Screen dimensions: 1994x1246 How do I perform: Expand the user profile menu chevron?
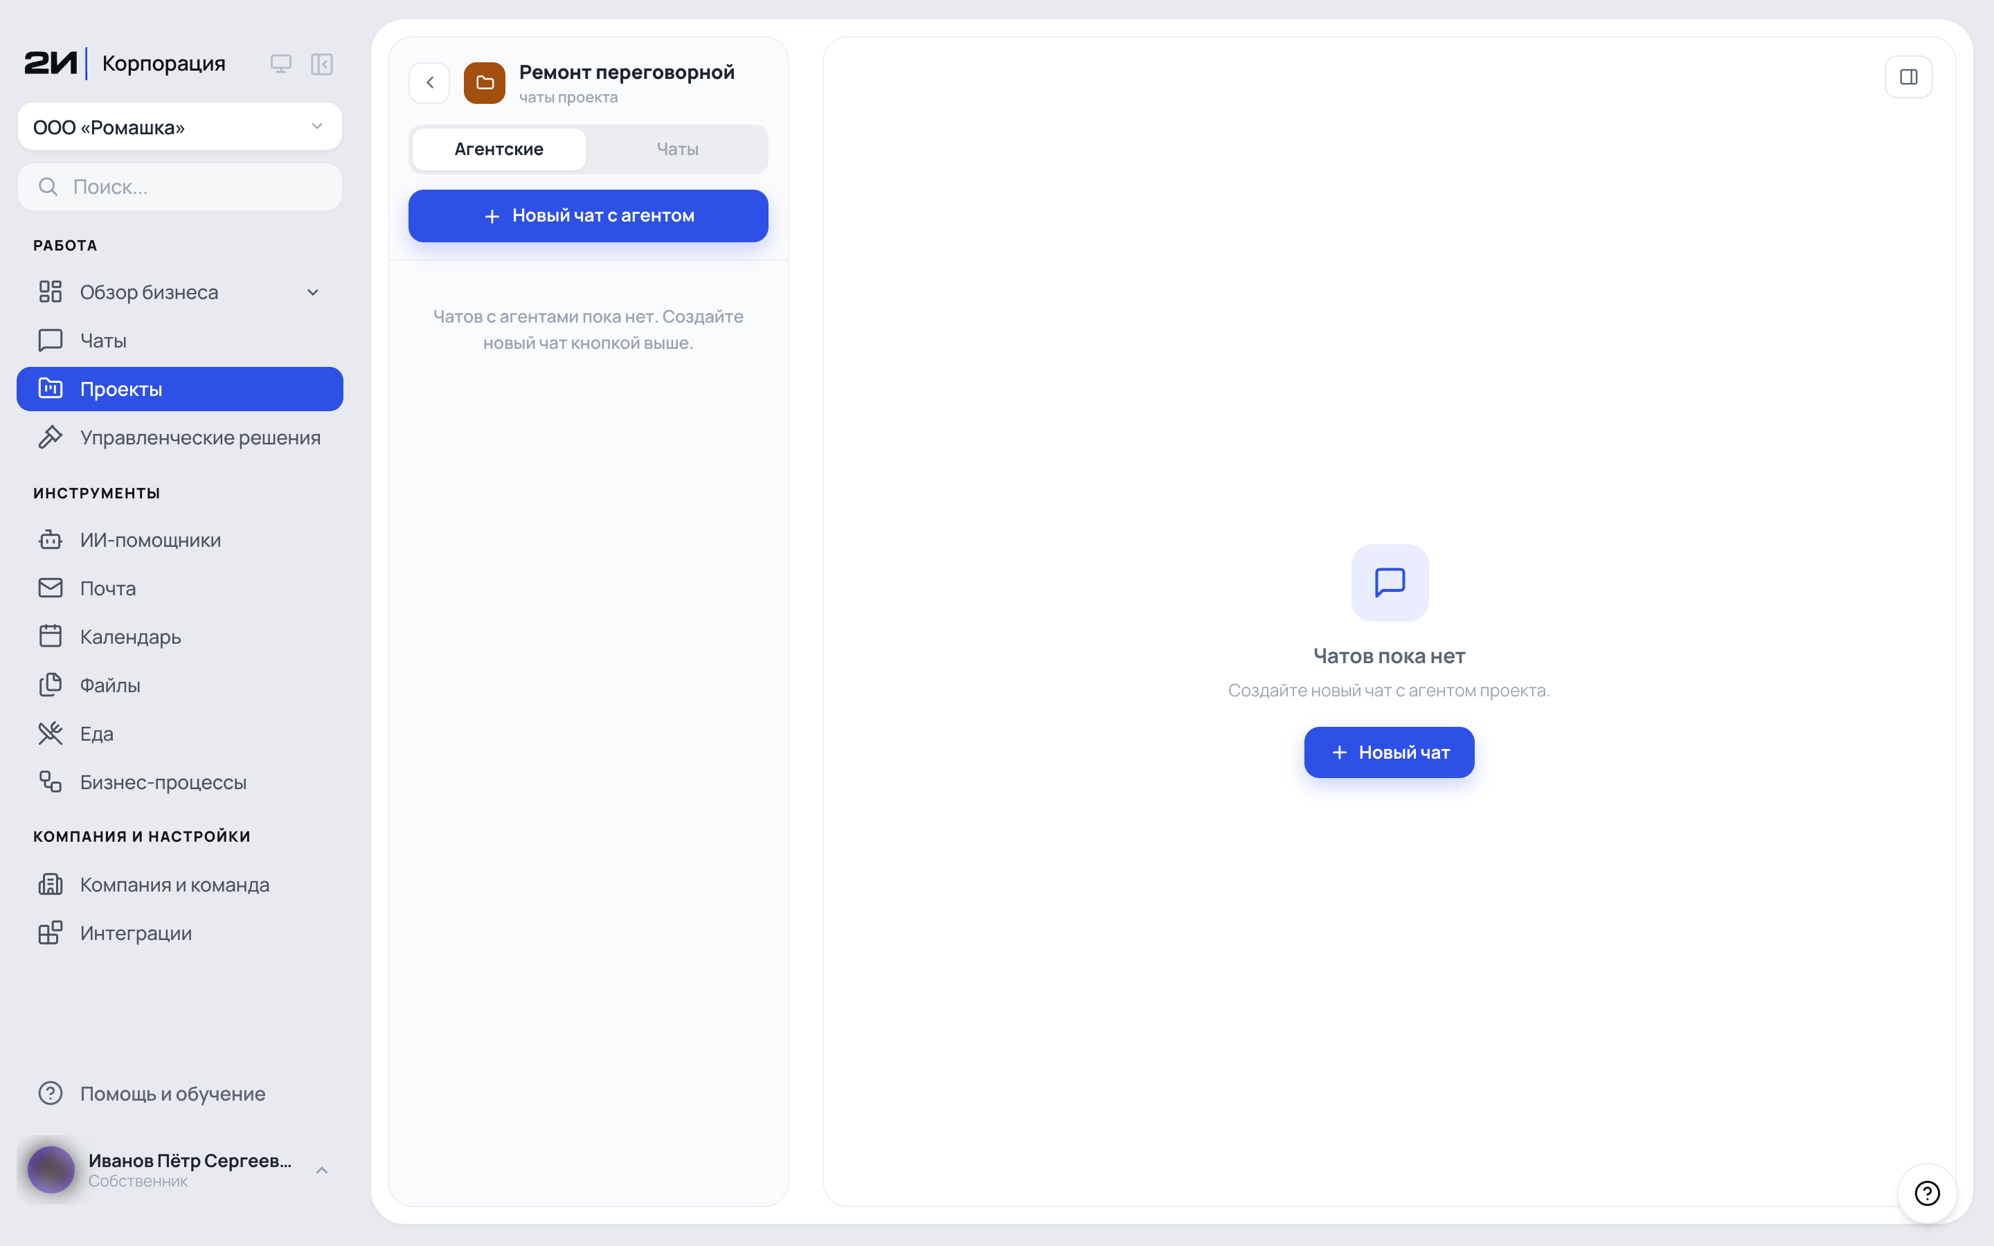pyautogui.click(x=322, y=1170)
